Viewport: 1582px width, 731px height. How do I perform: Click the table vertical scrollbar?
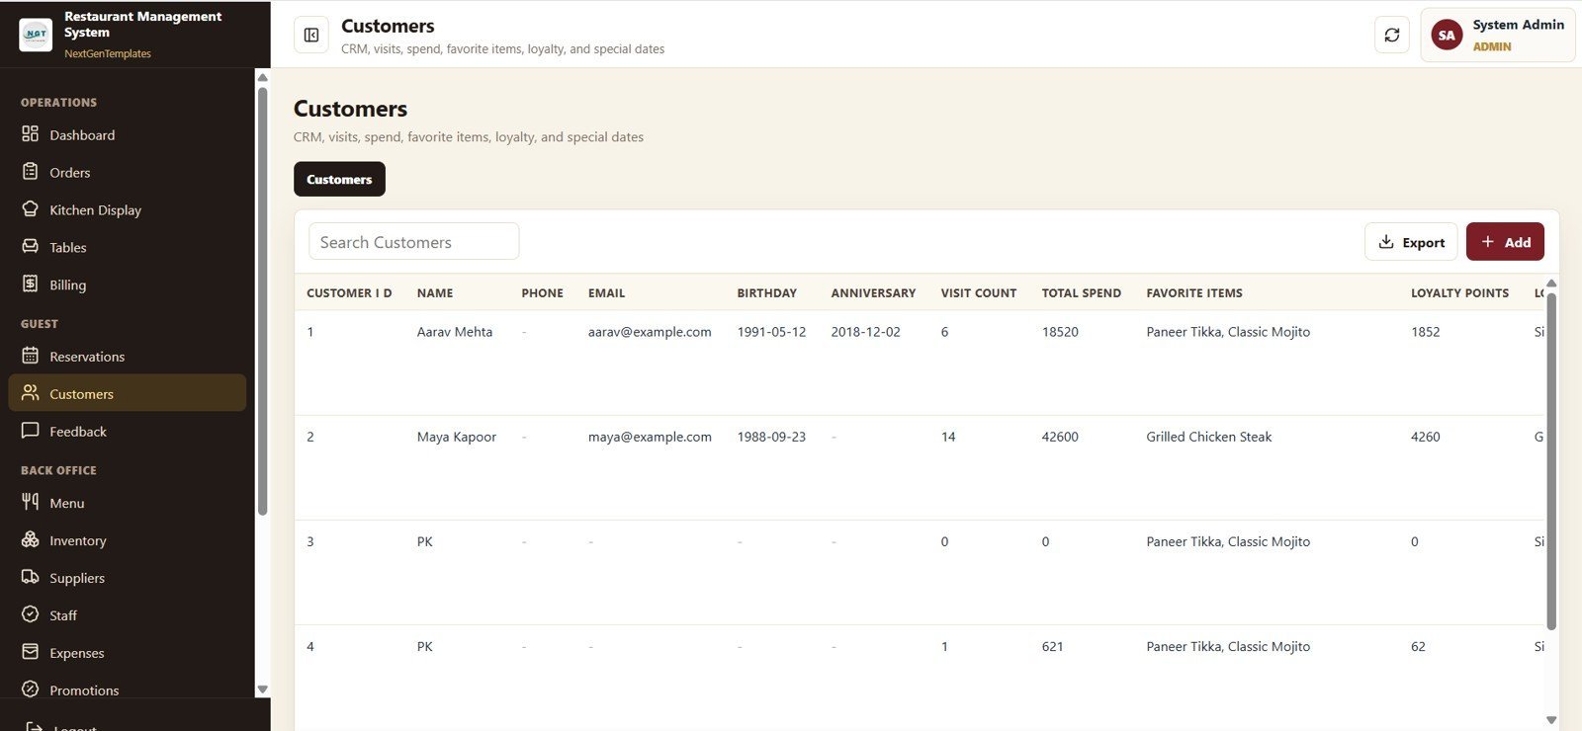(1551, 460)
